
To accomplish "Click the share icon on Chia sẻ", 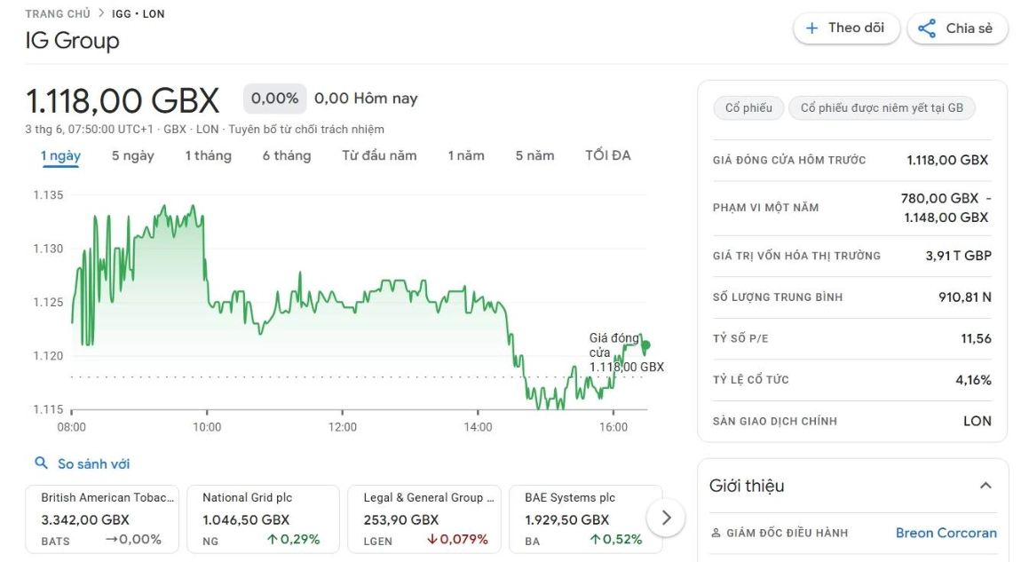I will click(x=927, y=28).
